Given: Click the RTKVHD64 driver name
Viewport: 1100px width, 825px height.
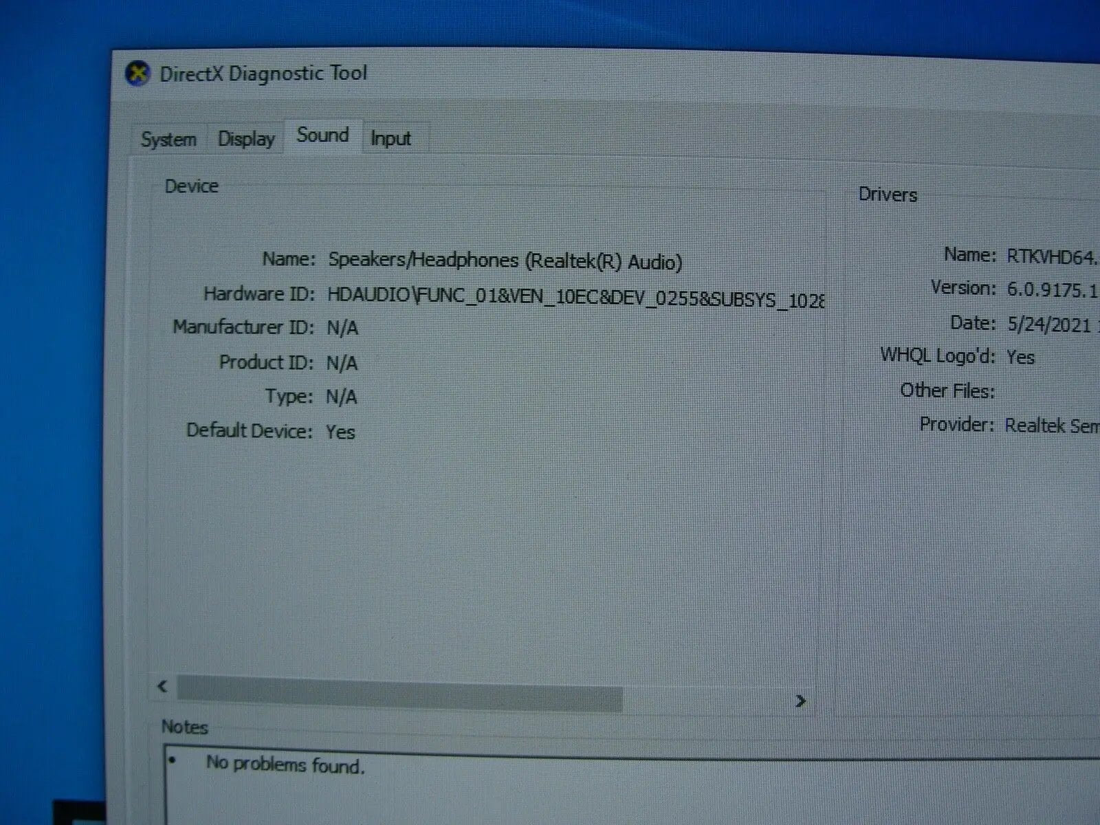Looking at the screenshot, I should [1052, 256].
